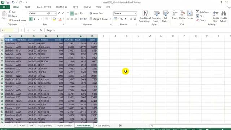Apply the red font color
The image size is (231, 130).
[x=60, y=19]
